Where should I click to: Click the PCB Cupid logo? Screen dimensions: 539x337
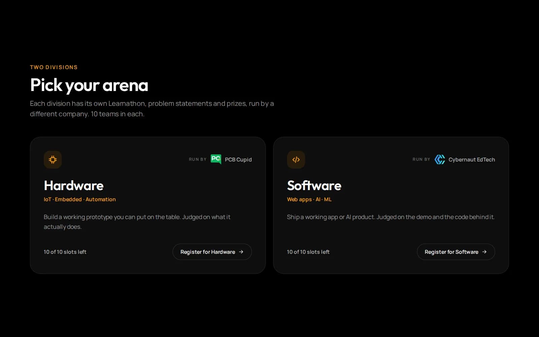click(x=216, y=159)
